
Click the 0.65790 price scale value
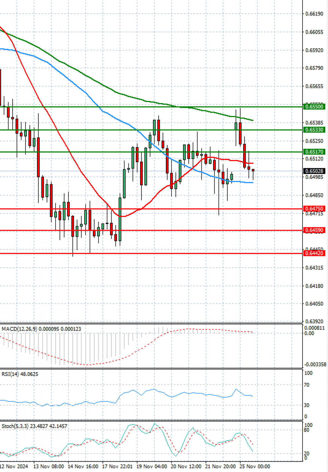click(314, 68)
